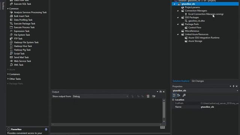Open the Properties object selector dropdown

[x=237, y=91]
